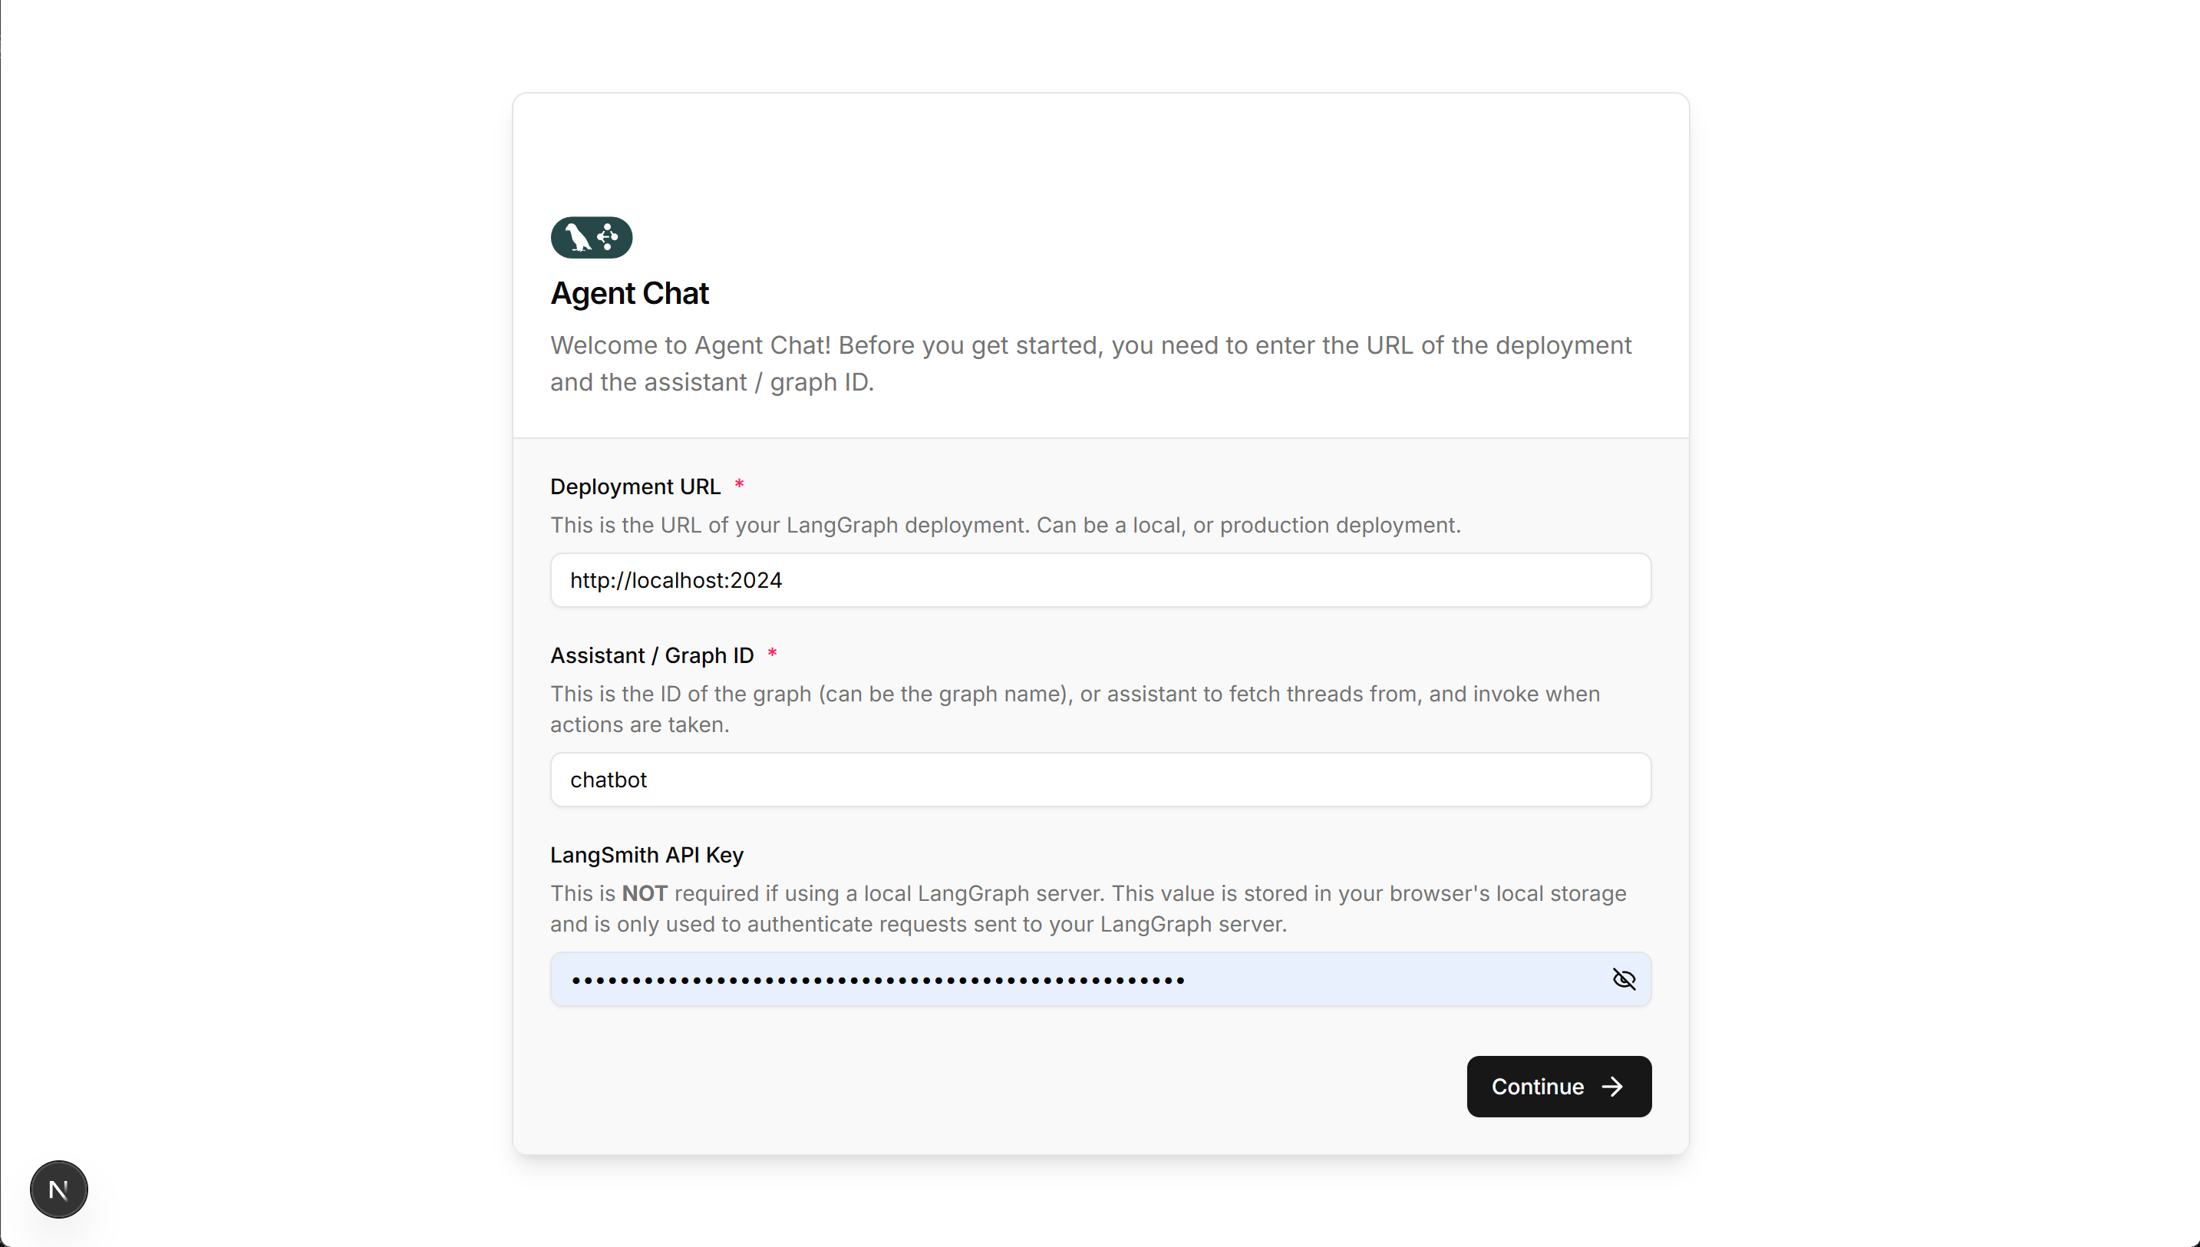Focus the LangSmith API Key field
This screenshot has height=1247, width=2200.
click(1100, 979)
